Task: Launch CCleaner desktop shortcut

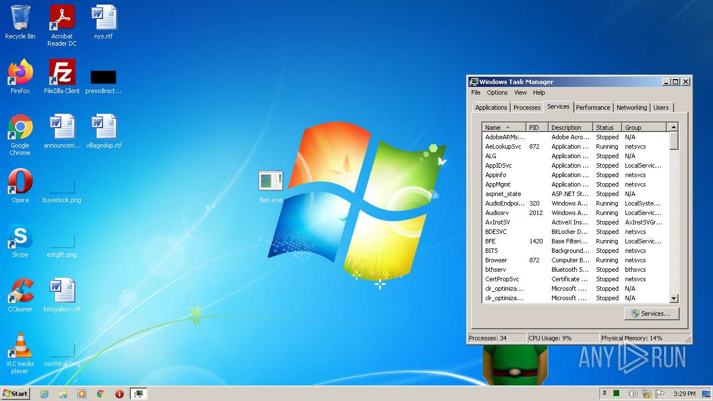Action: click(x=20, y=295)
